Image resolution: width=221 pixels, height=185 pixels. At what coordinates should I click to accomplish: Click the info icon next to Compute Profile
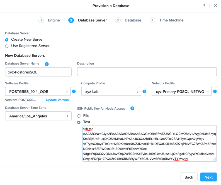tap(144, 92)
